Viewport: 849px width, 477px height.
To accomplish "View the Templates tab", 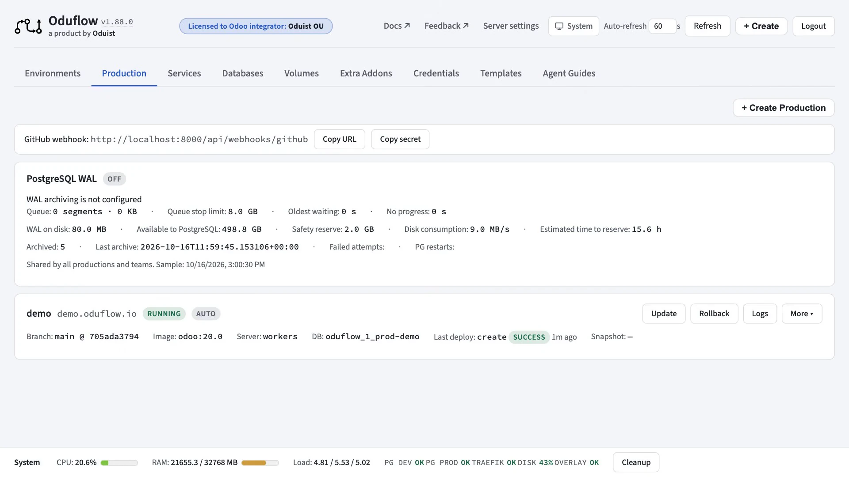I will coord(501,73).
